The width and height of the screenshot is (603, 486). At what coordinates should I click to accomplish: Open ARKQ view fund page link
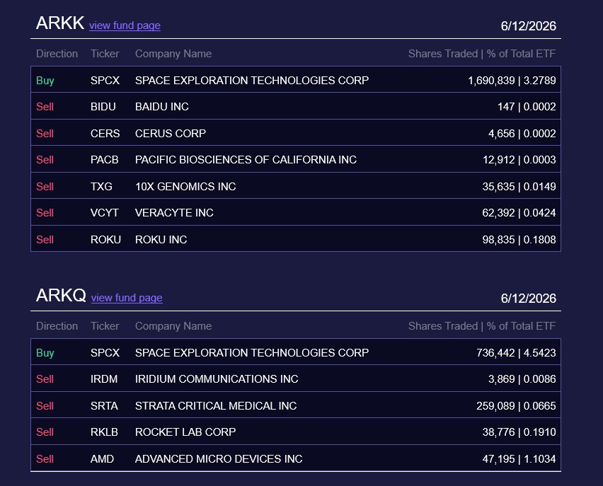click(127, 298)
